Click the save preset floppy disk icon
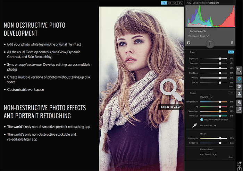Image resolution: width=243 pixels, height=171 pixels. coord(188,43)
